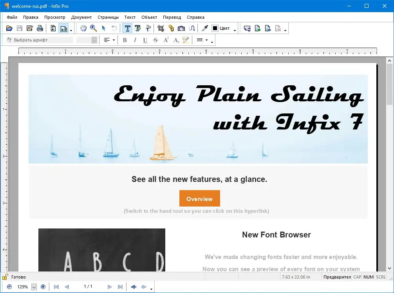This screenshot has width=394, height=293.
Task: Click the line spacing icon
Action: (200, 40)
